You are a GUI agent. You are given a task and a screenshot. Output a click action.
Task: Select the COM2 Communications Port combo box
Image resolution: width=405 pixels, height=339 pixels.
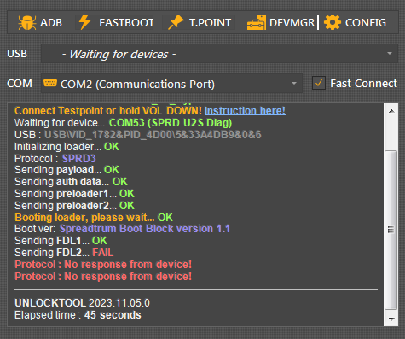click(171, 84)
